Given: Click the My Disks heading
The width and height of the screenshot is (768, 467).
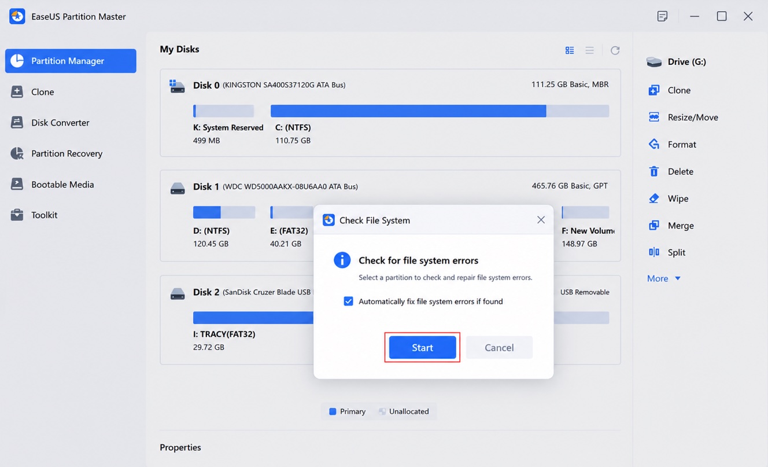Looking at the screenshot, I should tap(179, 49).
